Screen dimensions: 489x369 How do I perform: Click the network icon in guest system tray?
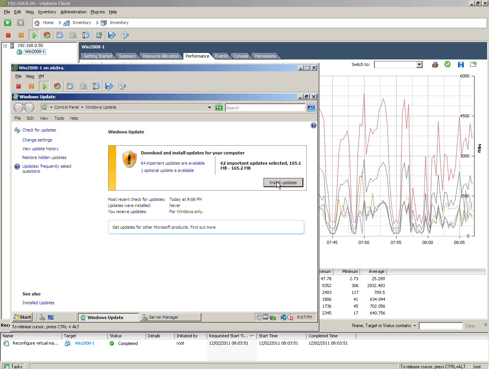[x=283, y=317]
